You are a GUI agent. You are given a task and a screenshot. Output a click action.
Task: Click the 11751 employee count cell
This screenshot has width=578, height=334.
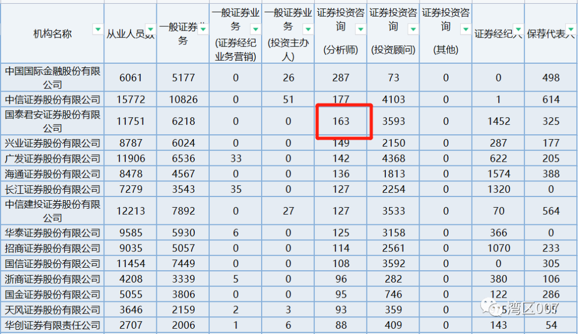tap(131, 121)
